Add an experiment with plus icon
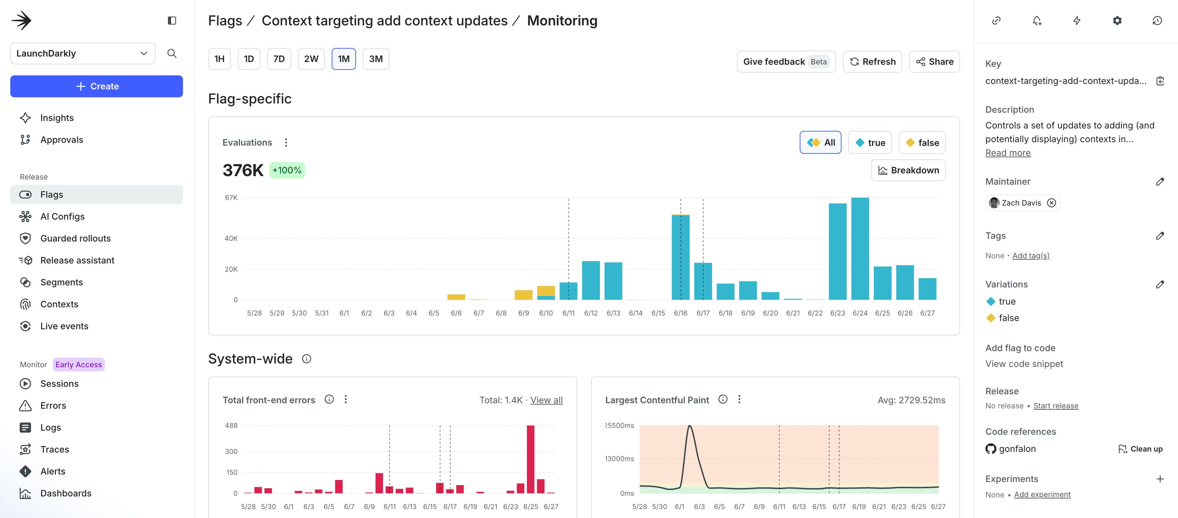This screenshot has width=1178, height=518. click(1160, 479)
